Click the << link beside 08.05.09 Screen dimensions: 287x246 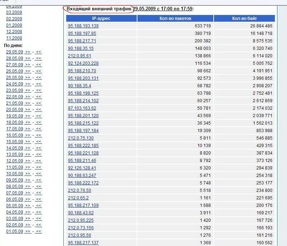pos(38,187)
